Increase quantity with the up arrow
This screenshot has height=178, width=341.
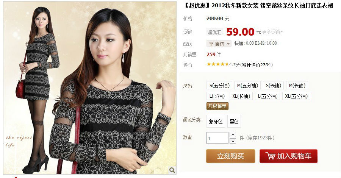click(233, 134)
